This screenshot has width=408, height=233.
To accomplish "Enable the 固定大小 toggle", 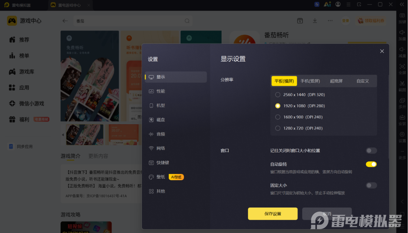I will pyautogui.click(x=371, y=185).
